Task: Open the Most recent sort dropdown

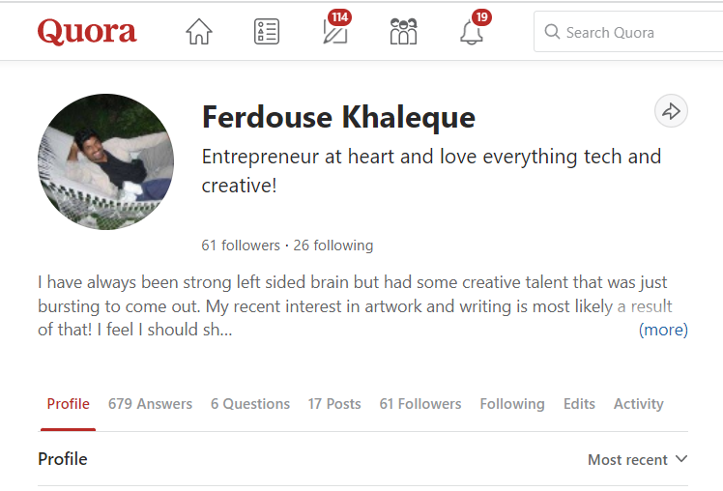Action: [x=637, y=459]
